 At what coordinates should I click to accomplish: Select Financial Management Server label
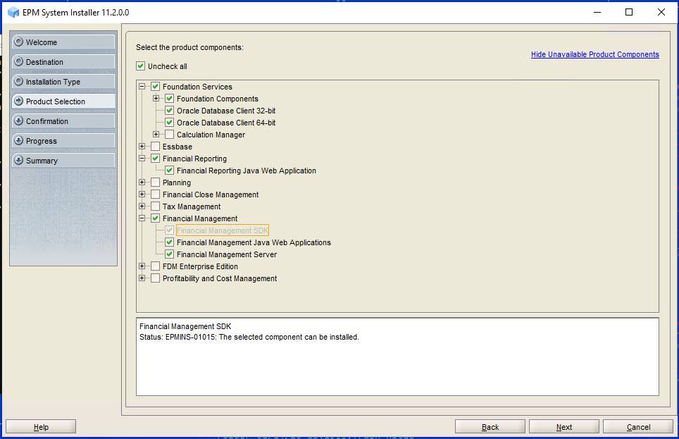[x=227, y=254]
